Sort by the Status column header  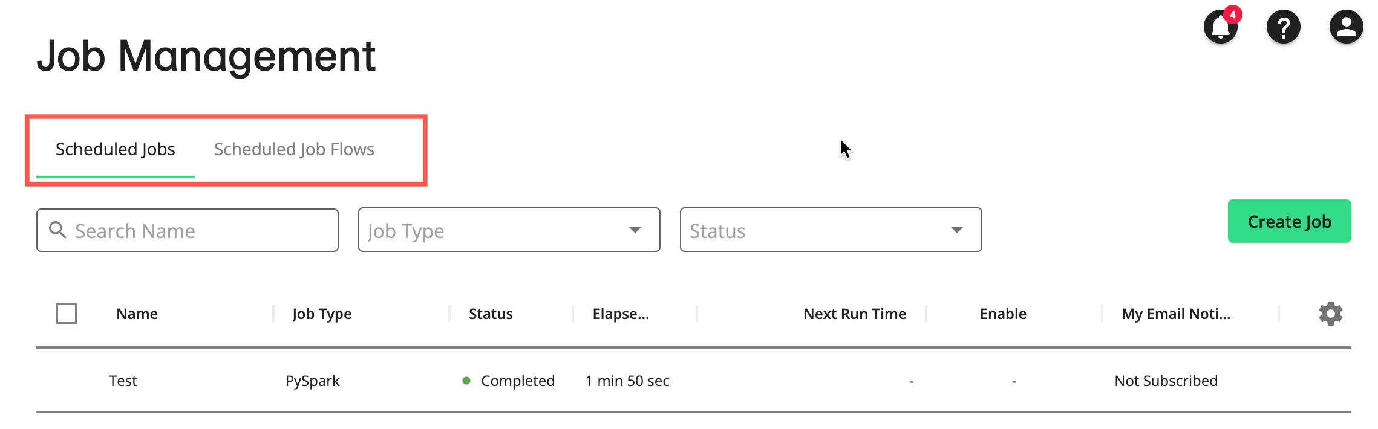click(491, 314)
